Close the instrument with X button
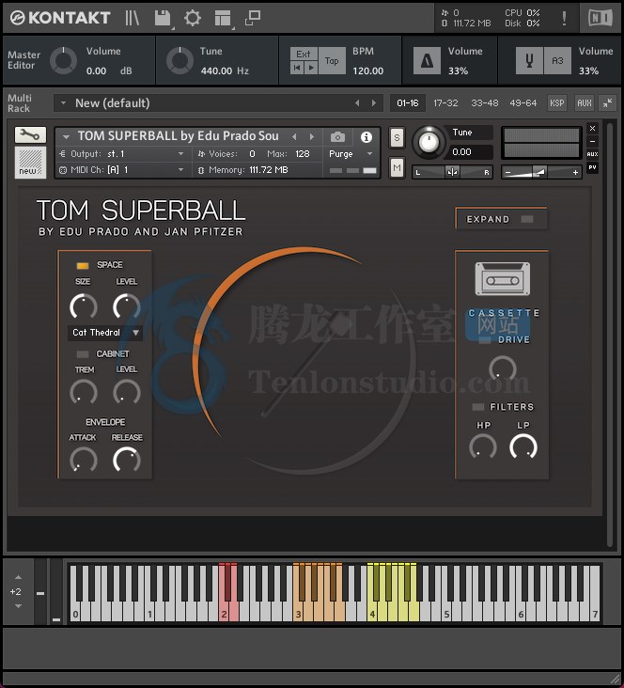The height and width of the screenshot is (688, 624). (x=592, y=128)
